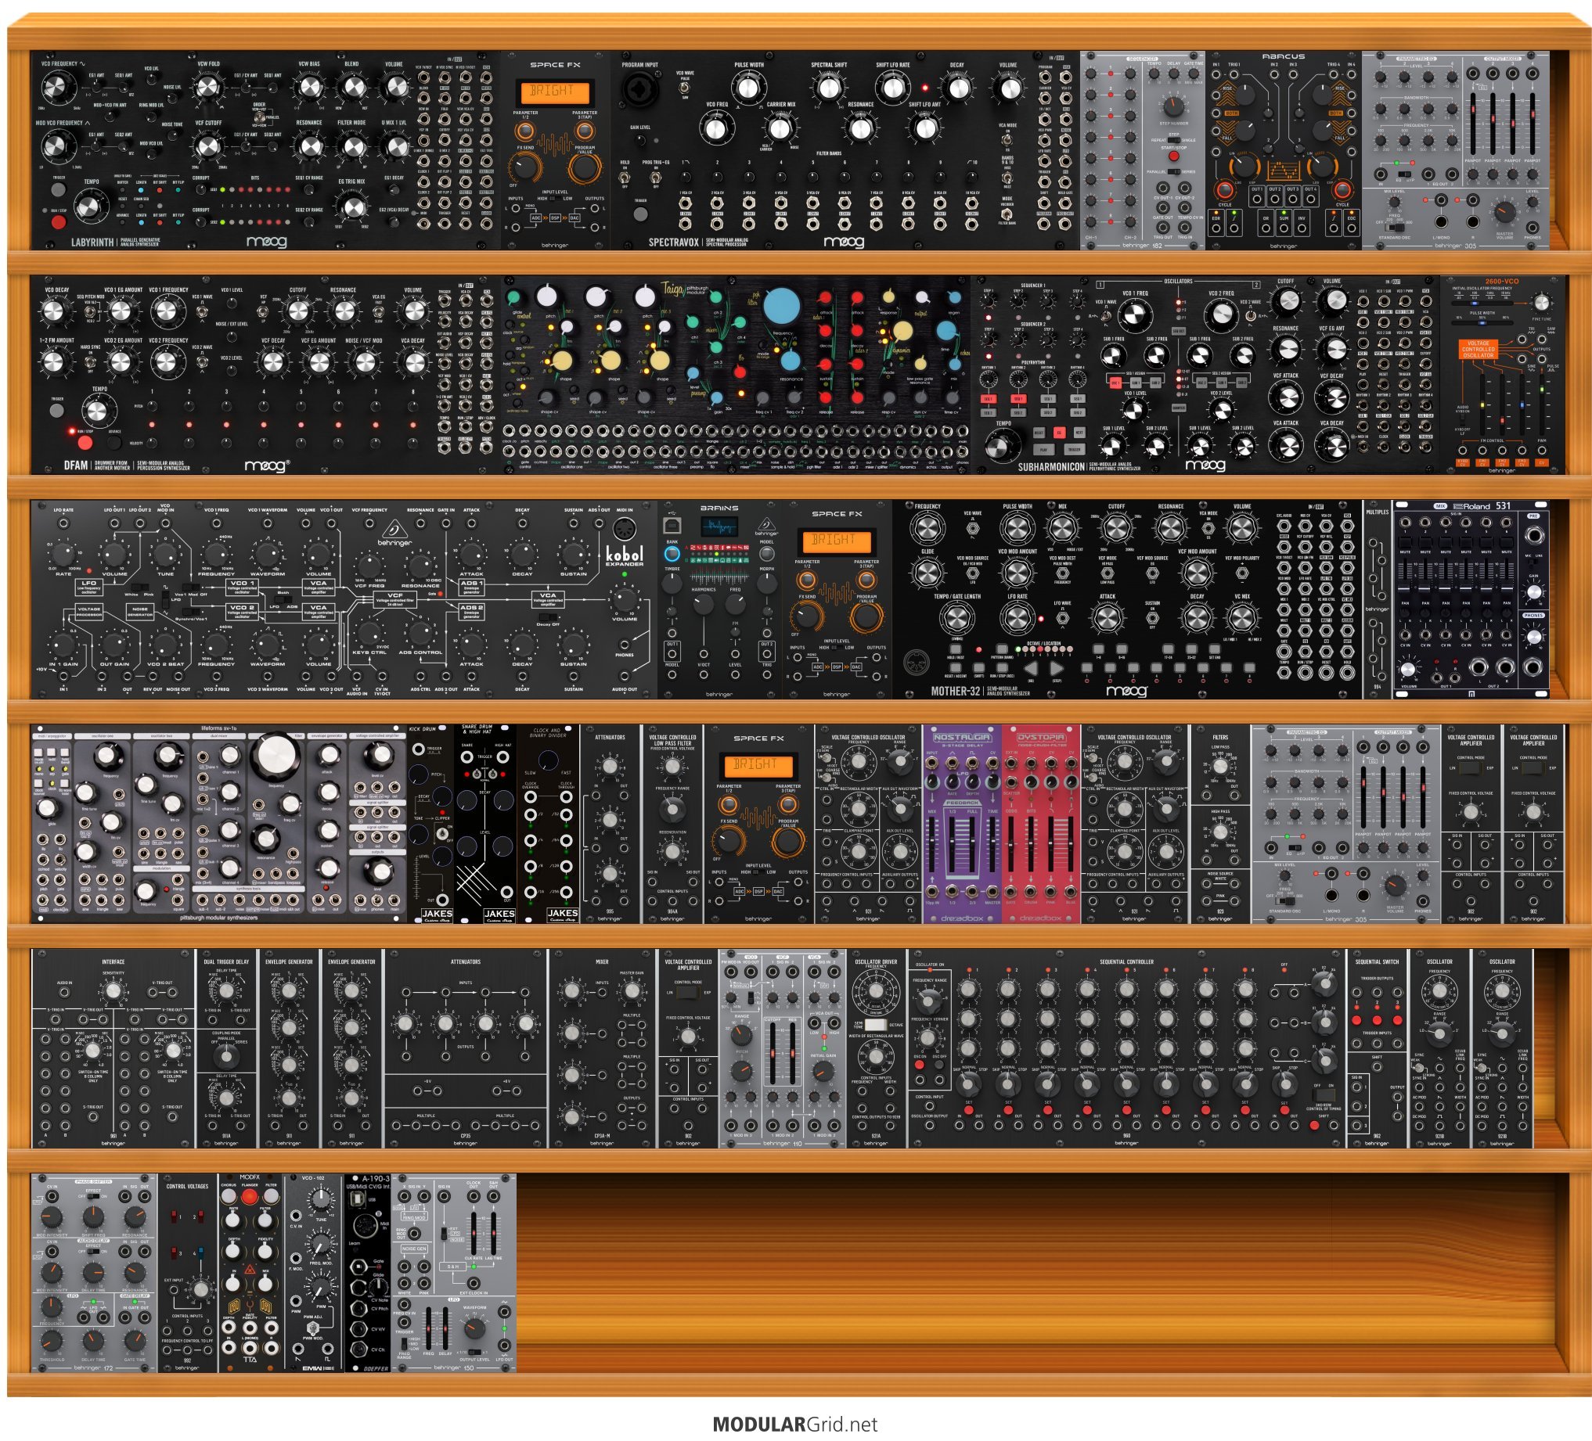Select the 962 Sequential Switch module
Viewport: 1592px width, 1441px height.
(1378, 1048)
